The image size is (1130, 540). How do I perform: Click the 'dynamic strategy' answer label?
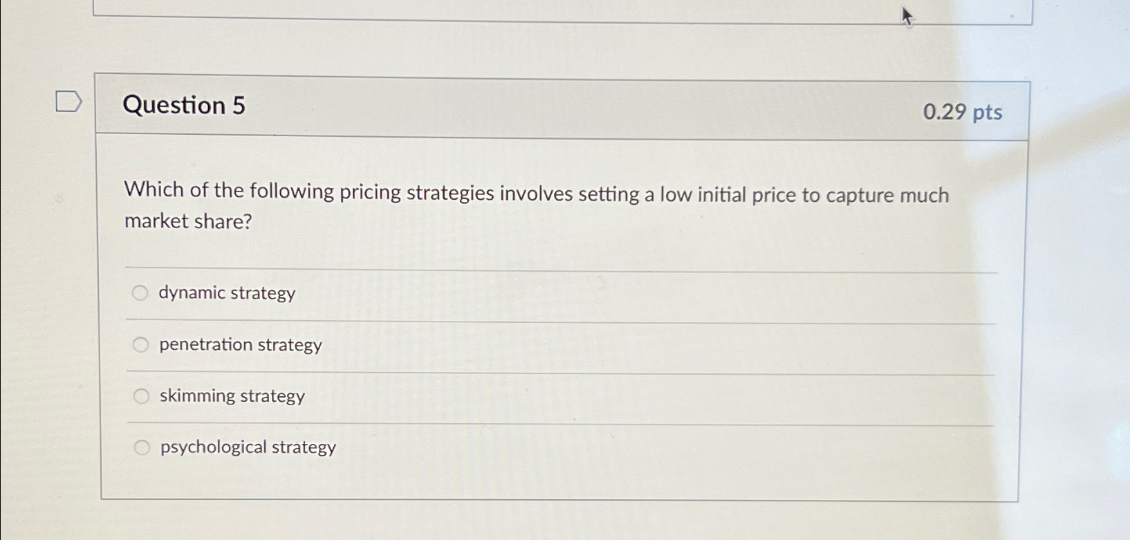[227, 293]
